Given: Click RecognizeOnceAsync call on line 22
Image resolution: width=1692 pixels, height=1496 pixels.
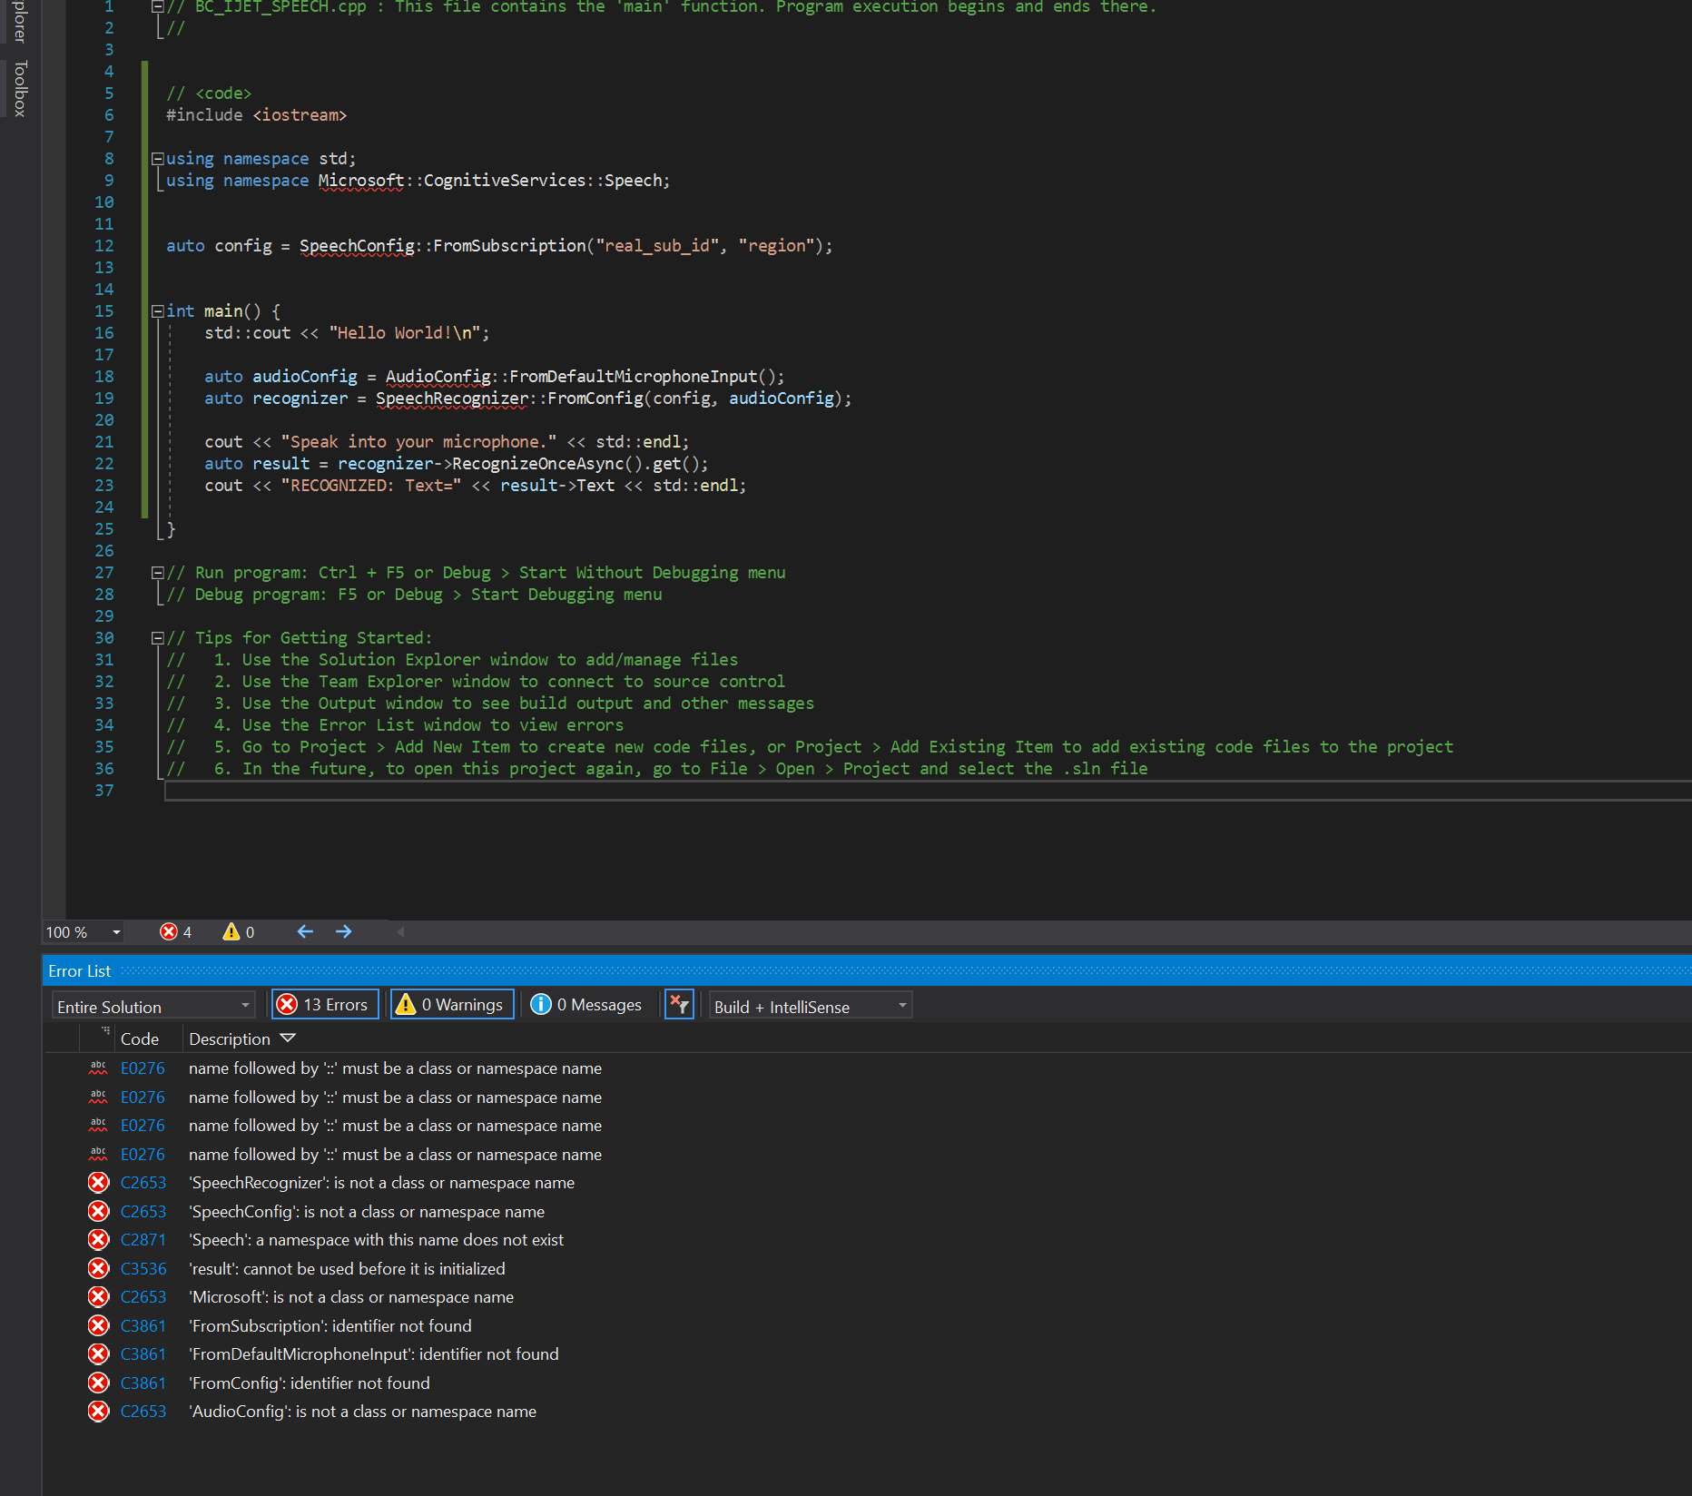Looking at the screenshot, I should [x=537, y=464].
